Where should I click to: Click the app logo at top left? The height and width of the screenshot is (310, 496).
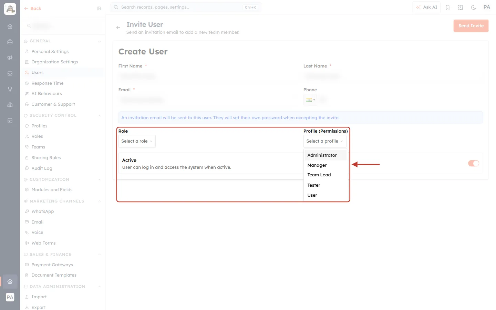coord(10,9)
